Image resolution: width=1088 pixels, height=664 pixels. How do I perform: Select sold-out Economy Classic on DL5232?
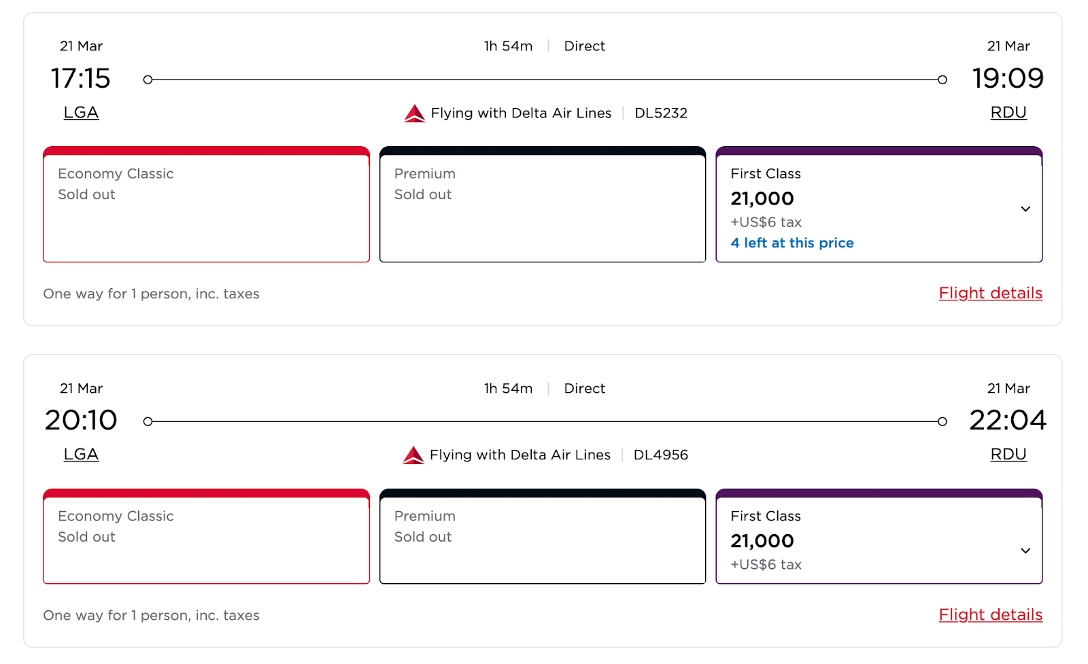point(206,205)
